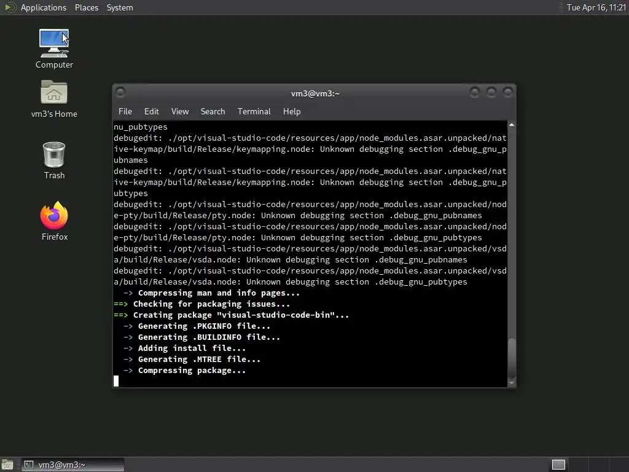Open the Applications menu
Screen dimensions: 629x472
44,7
